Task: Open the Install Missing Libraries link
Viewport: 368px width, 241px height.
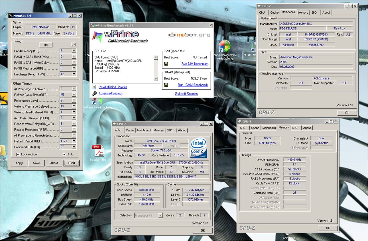Action: pyautogui.click(x=113, y=87)
